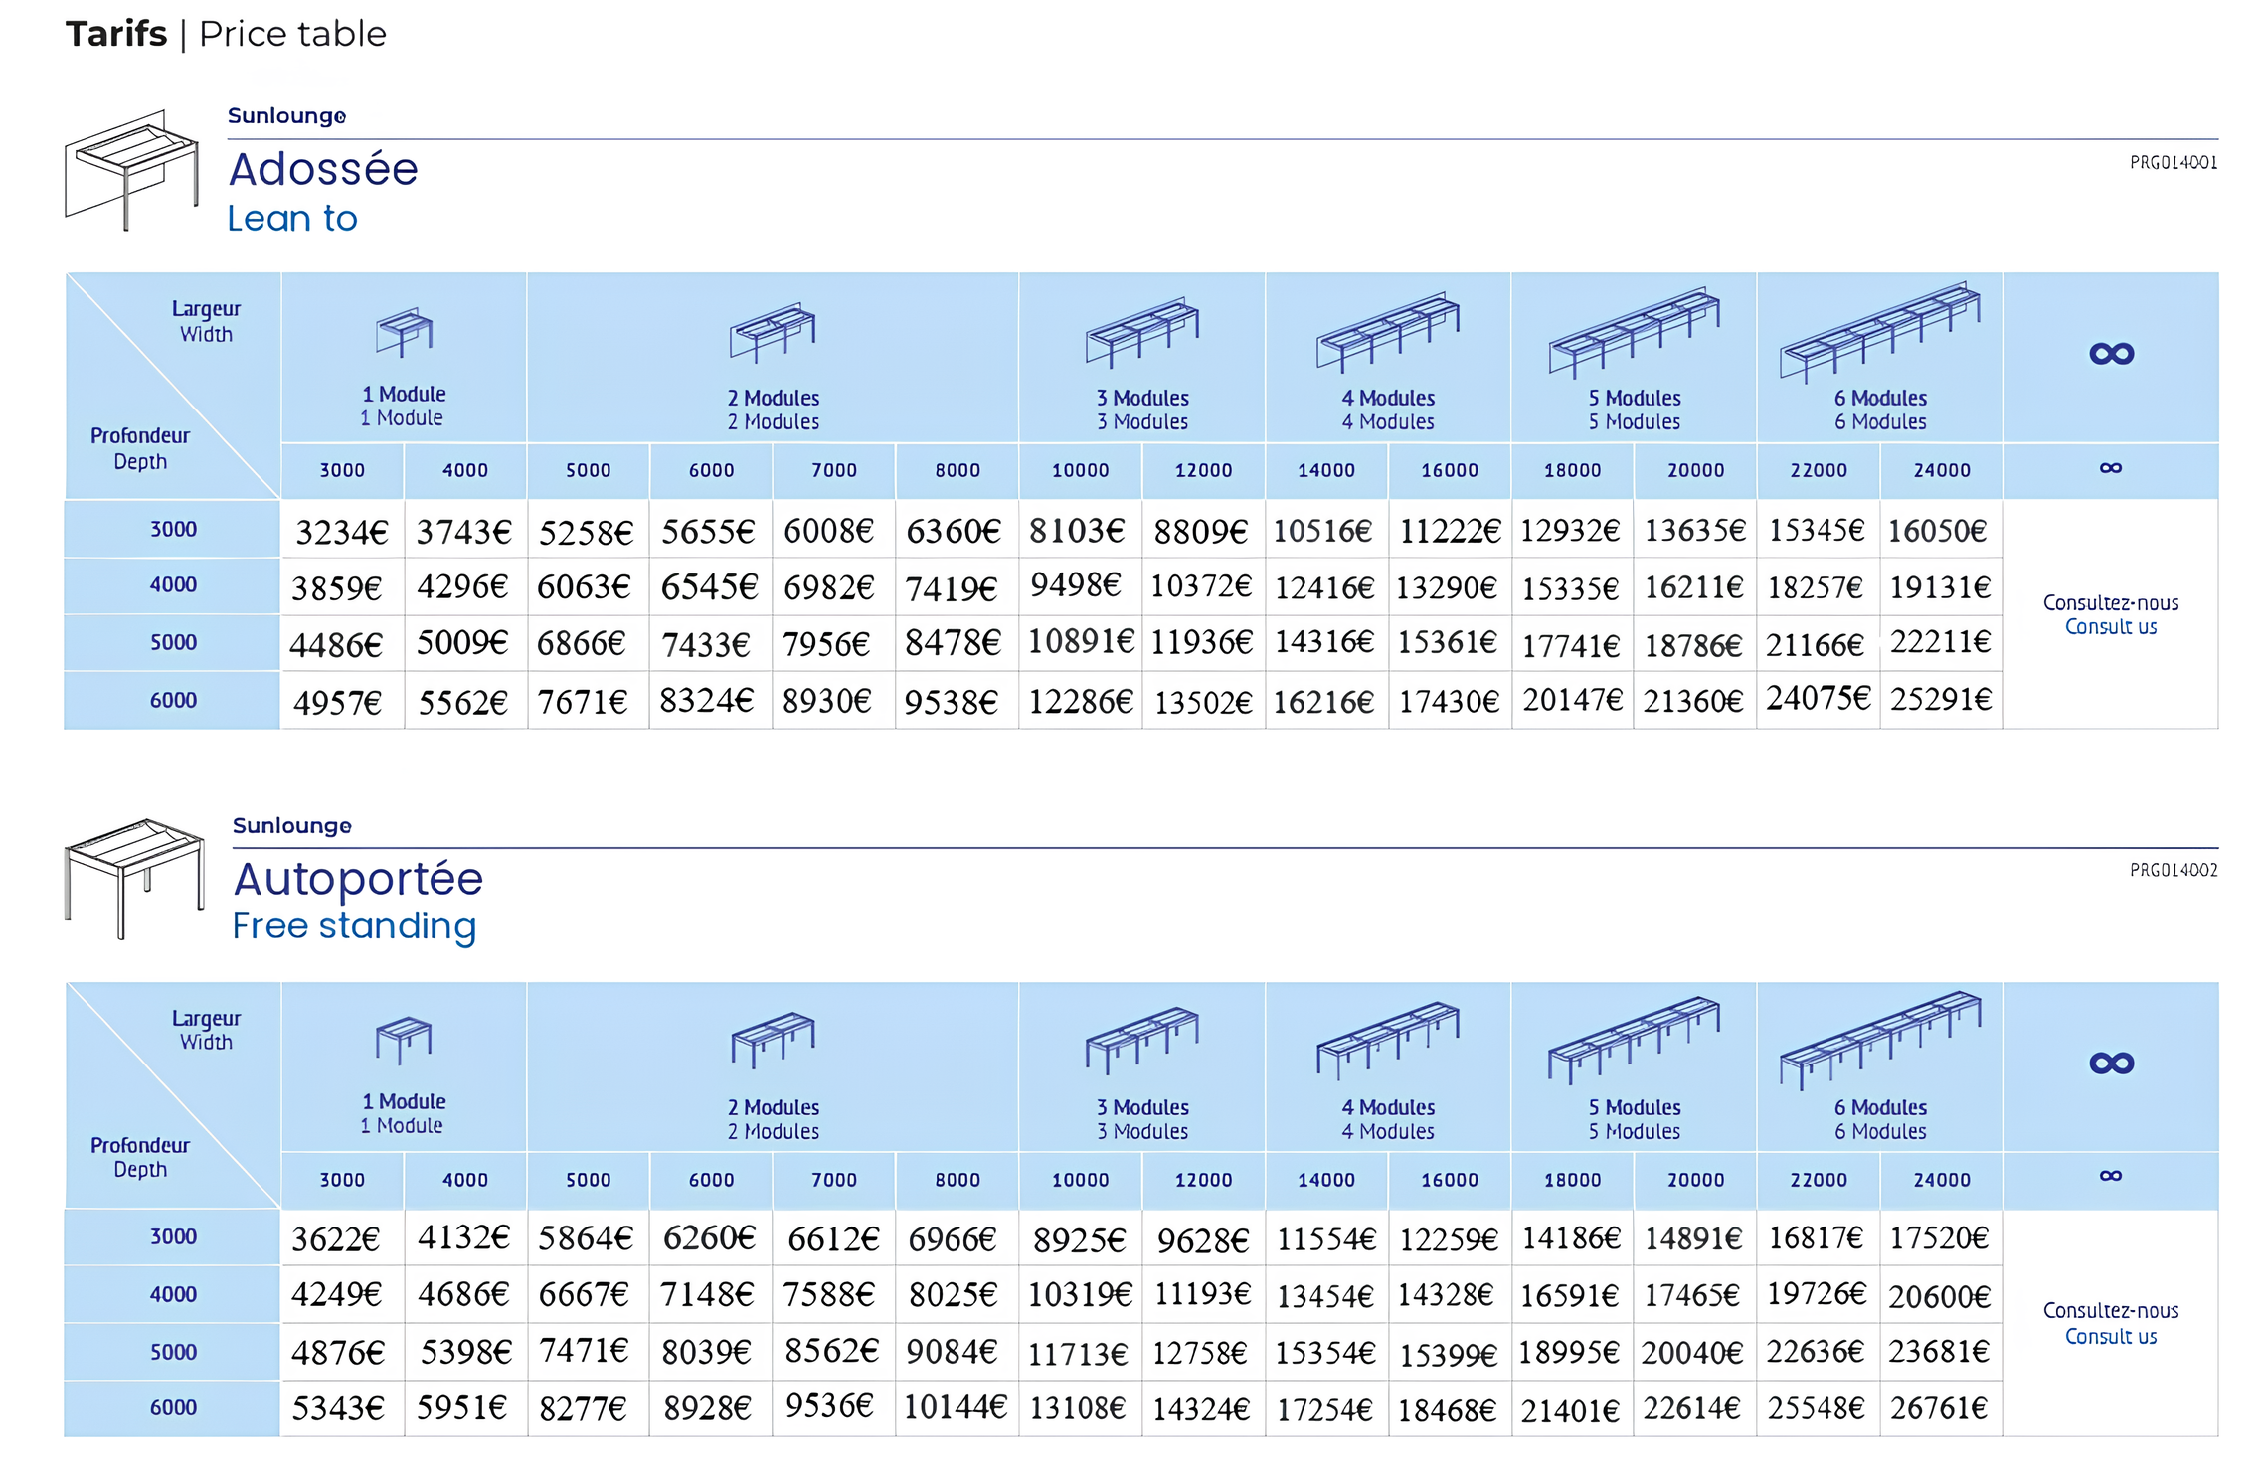Click the small infinity symbol in Adossée width row
This screenshot has height=1473, width=2261.
(2110, 468)
